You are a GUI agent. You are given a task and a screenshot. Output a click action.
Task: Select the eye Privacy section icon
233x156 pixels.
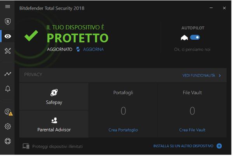pos(8,36)
